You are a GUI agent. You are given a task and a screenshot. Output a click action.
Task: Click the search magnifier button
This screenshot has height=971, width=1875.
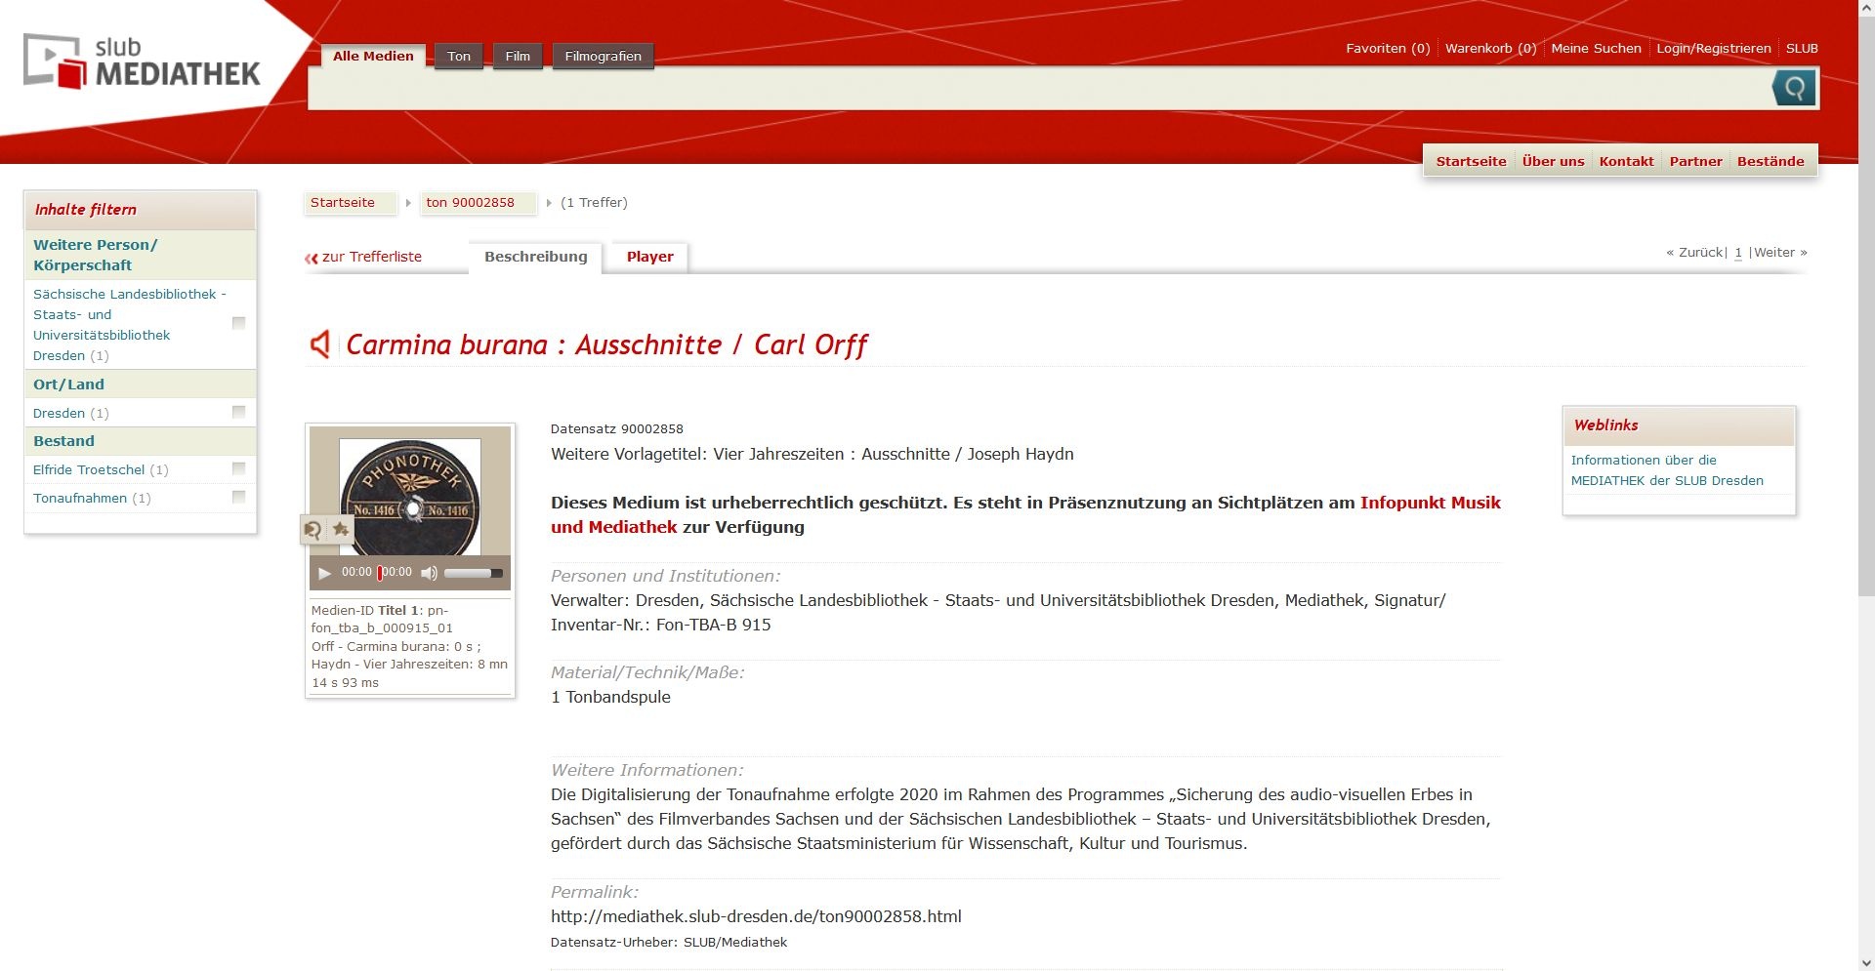tap(1794, 88)
